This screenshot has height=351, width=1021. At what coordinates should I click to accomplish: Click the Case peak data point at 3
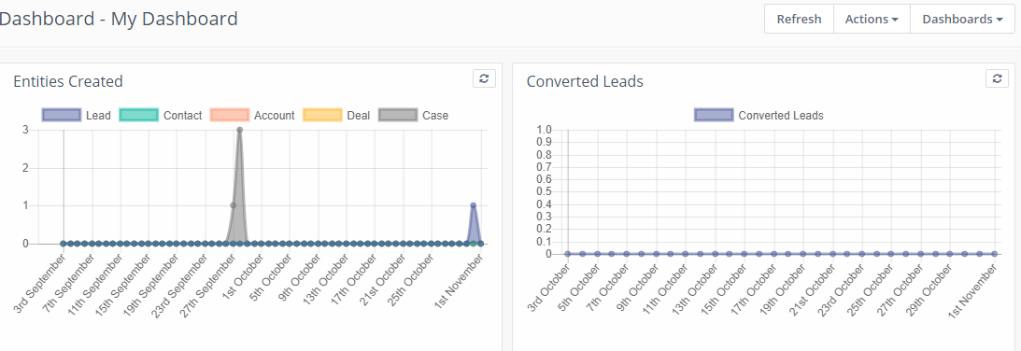point(240,130)
